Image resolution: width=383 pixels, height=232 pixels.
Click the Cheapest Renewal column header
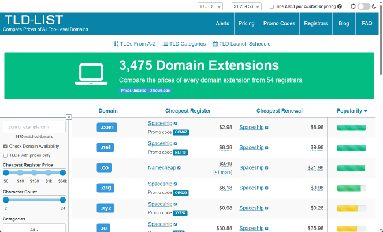(280, 111)
